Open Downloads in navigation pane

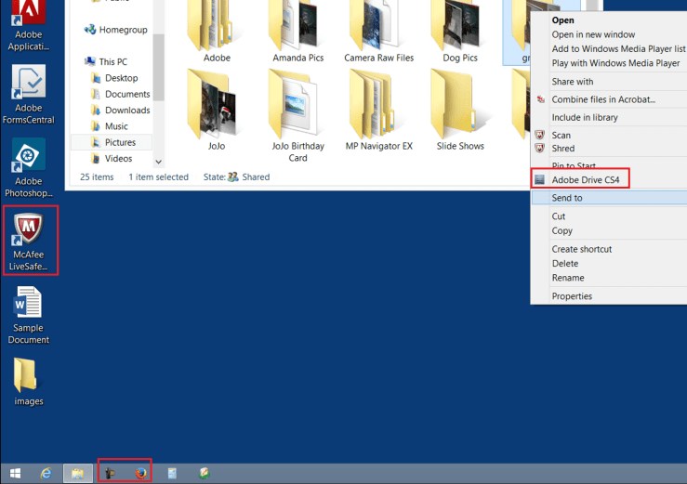click(121, 111)
